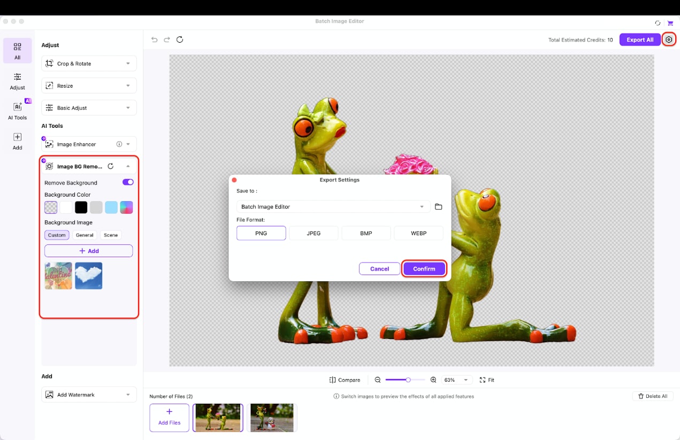Click Fit to resize the canvas view
Image resolution: width=680 pixels, height=440 pixels.
(x=487, y=380)
